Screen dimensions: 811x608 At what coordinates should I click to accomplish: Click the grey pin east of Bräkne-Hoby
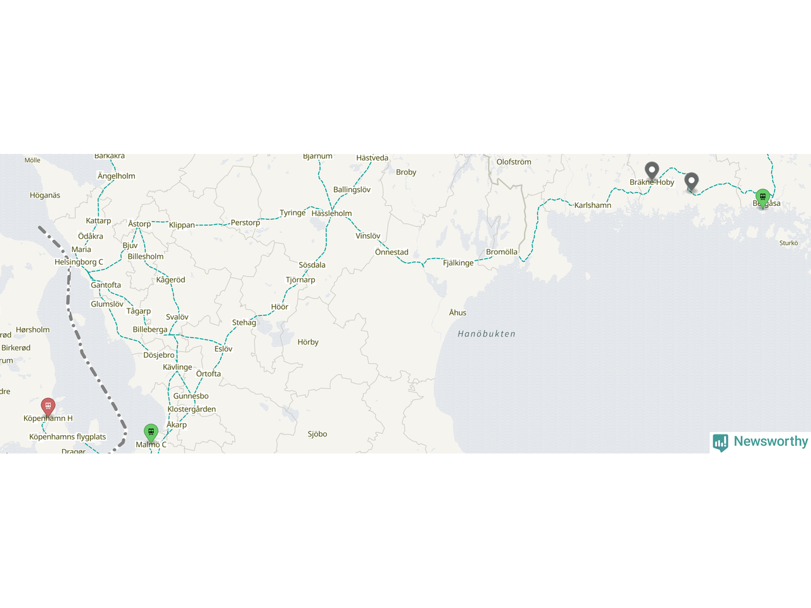coord(691,182)
